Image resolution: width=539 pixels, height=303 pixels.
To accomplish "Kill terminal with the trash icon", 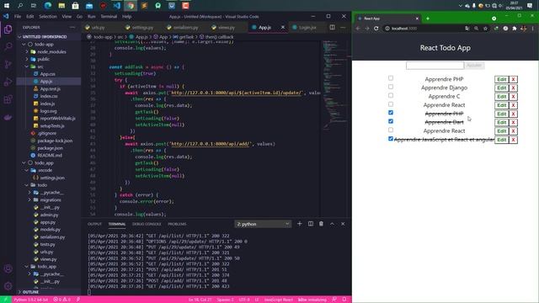I will (321, 224).
